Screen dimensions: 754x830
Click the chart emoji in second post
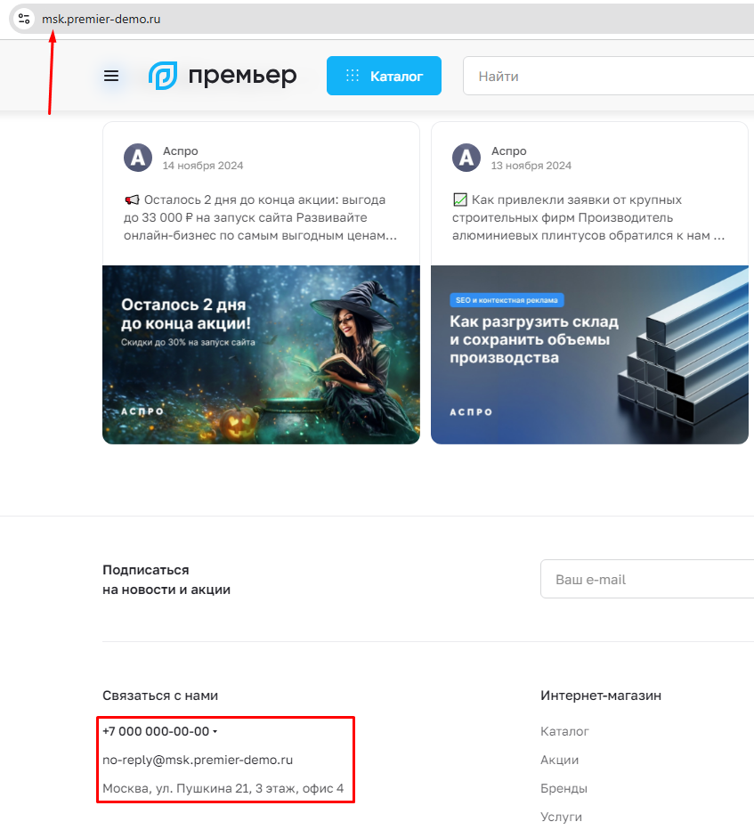(x=460, y=200)
